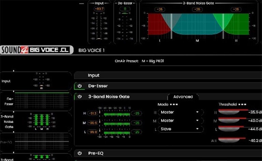Select the Input meter panel in sidebar
Screen dimensions: 262x161
tap(36, 81)
